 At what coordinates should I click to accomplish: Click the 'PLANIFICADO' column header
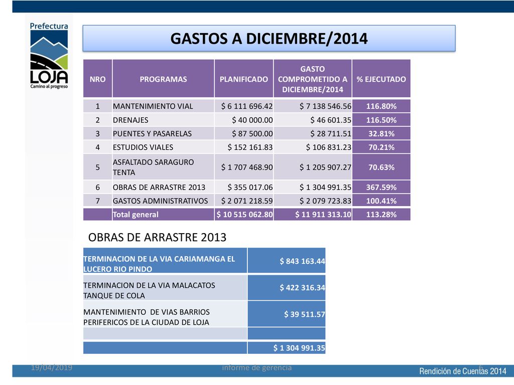coord(244,79)
